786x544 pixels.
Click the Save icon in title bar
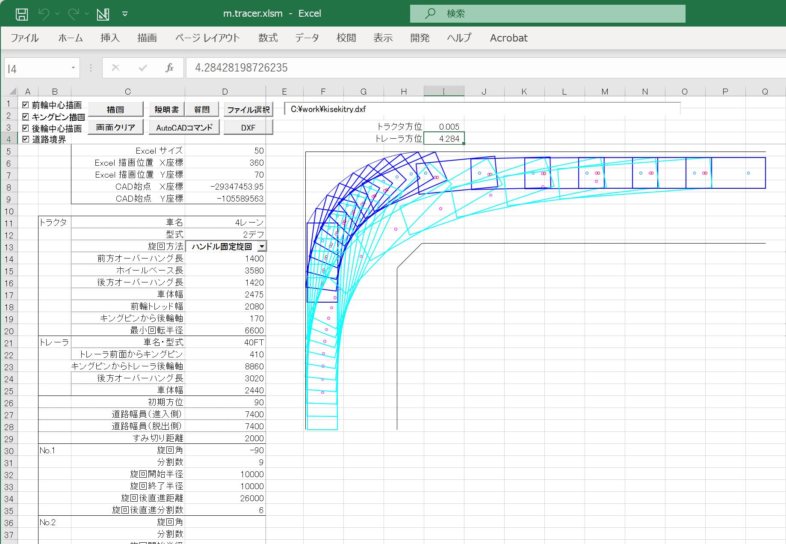21,14
